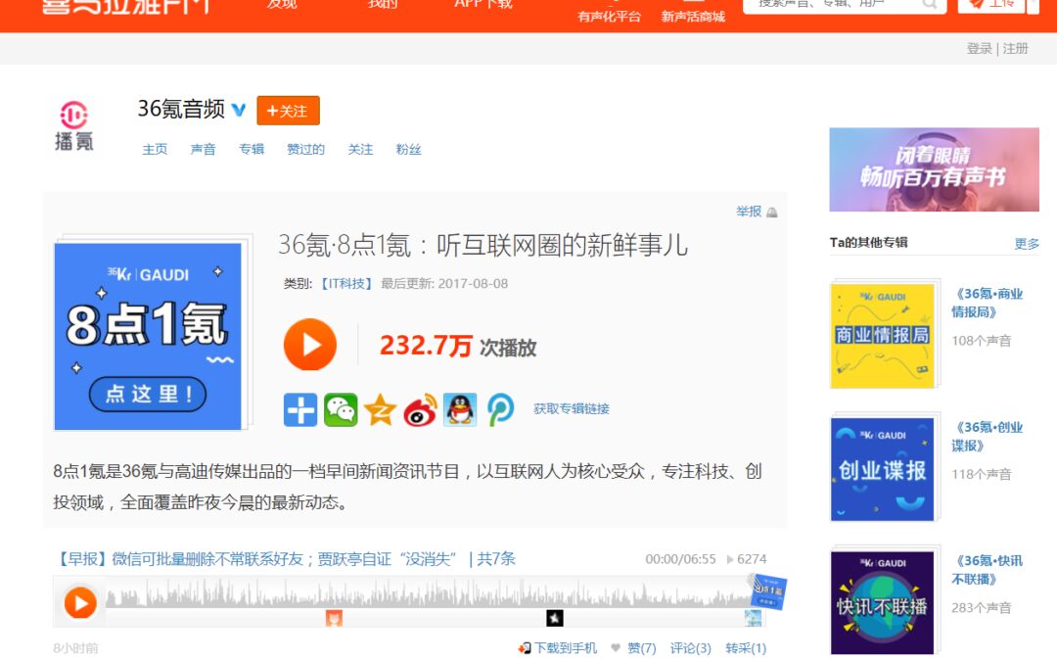Screen dimensions: 1057x661
Task: Click the album title 36氪·8点1氪
Action: click(x=483, y=245)
